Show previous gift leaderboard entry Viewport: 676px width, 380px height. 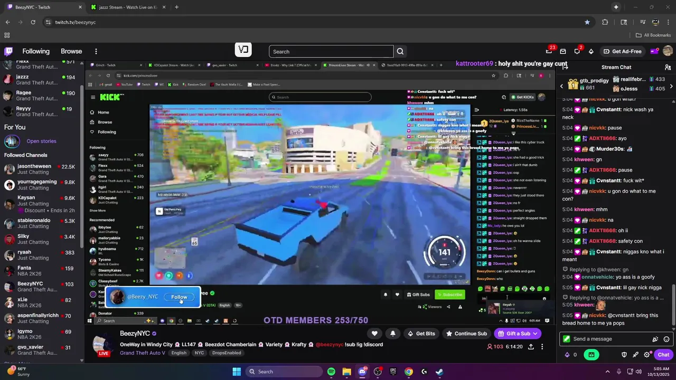click(561, 86)
